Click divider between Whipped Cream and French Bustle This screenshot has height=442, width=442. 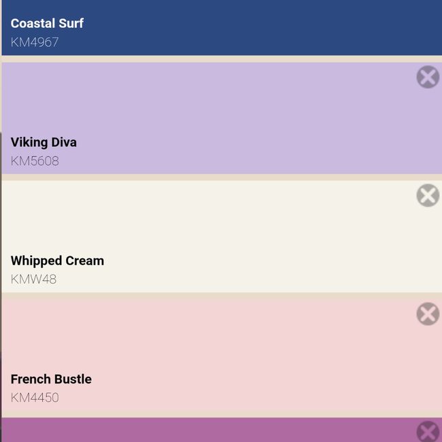[x=221, y=296]
